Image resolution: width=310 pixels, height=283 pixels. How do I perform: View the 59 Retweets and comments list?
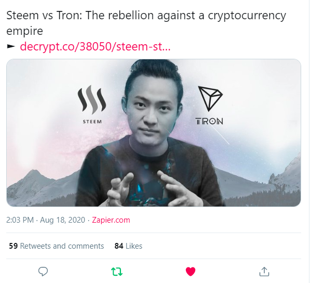pos(57,246)
